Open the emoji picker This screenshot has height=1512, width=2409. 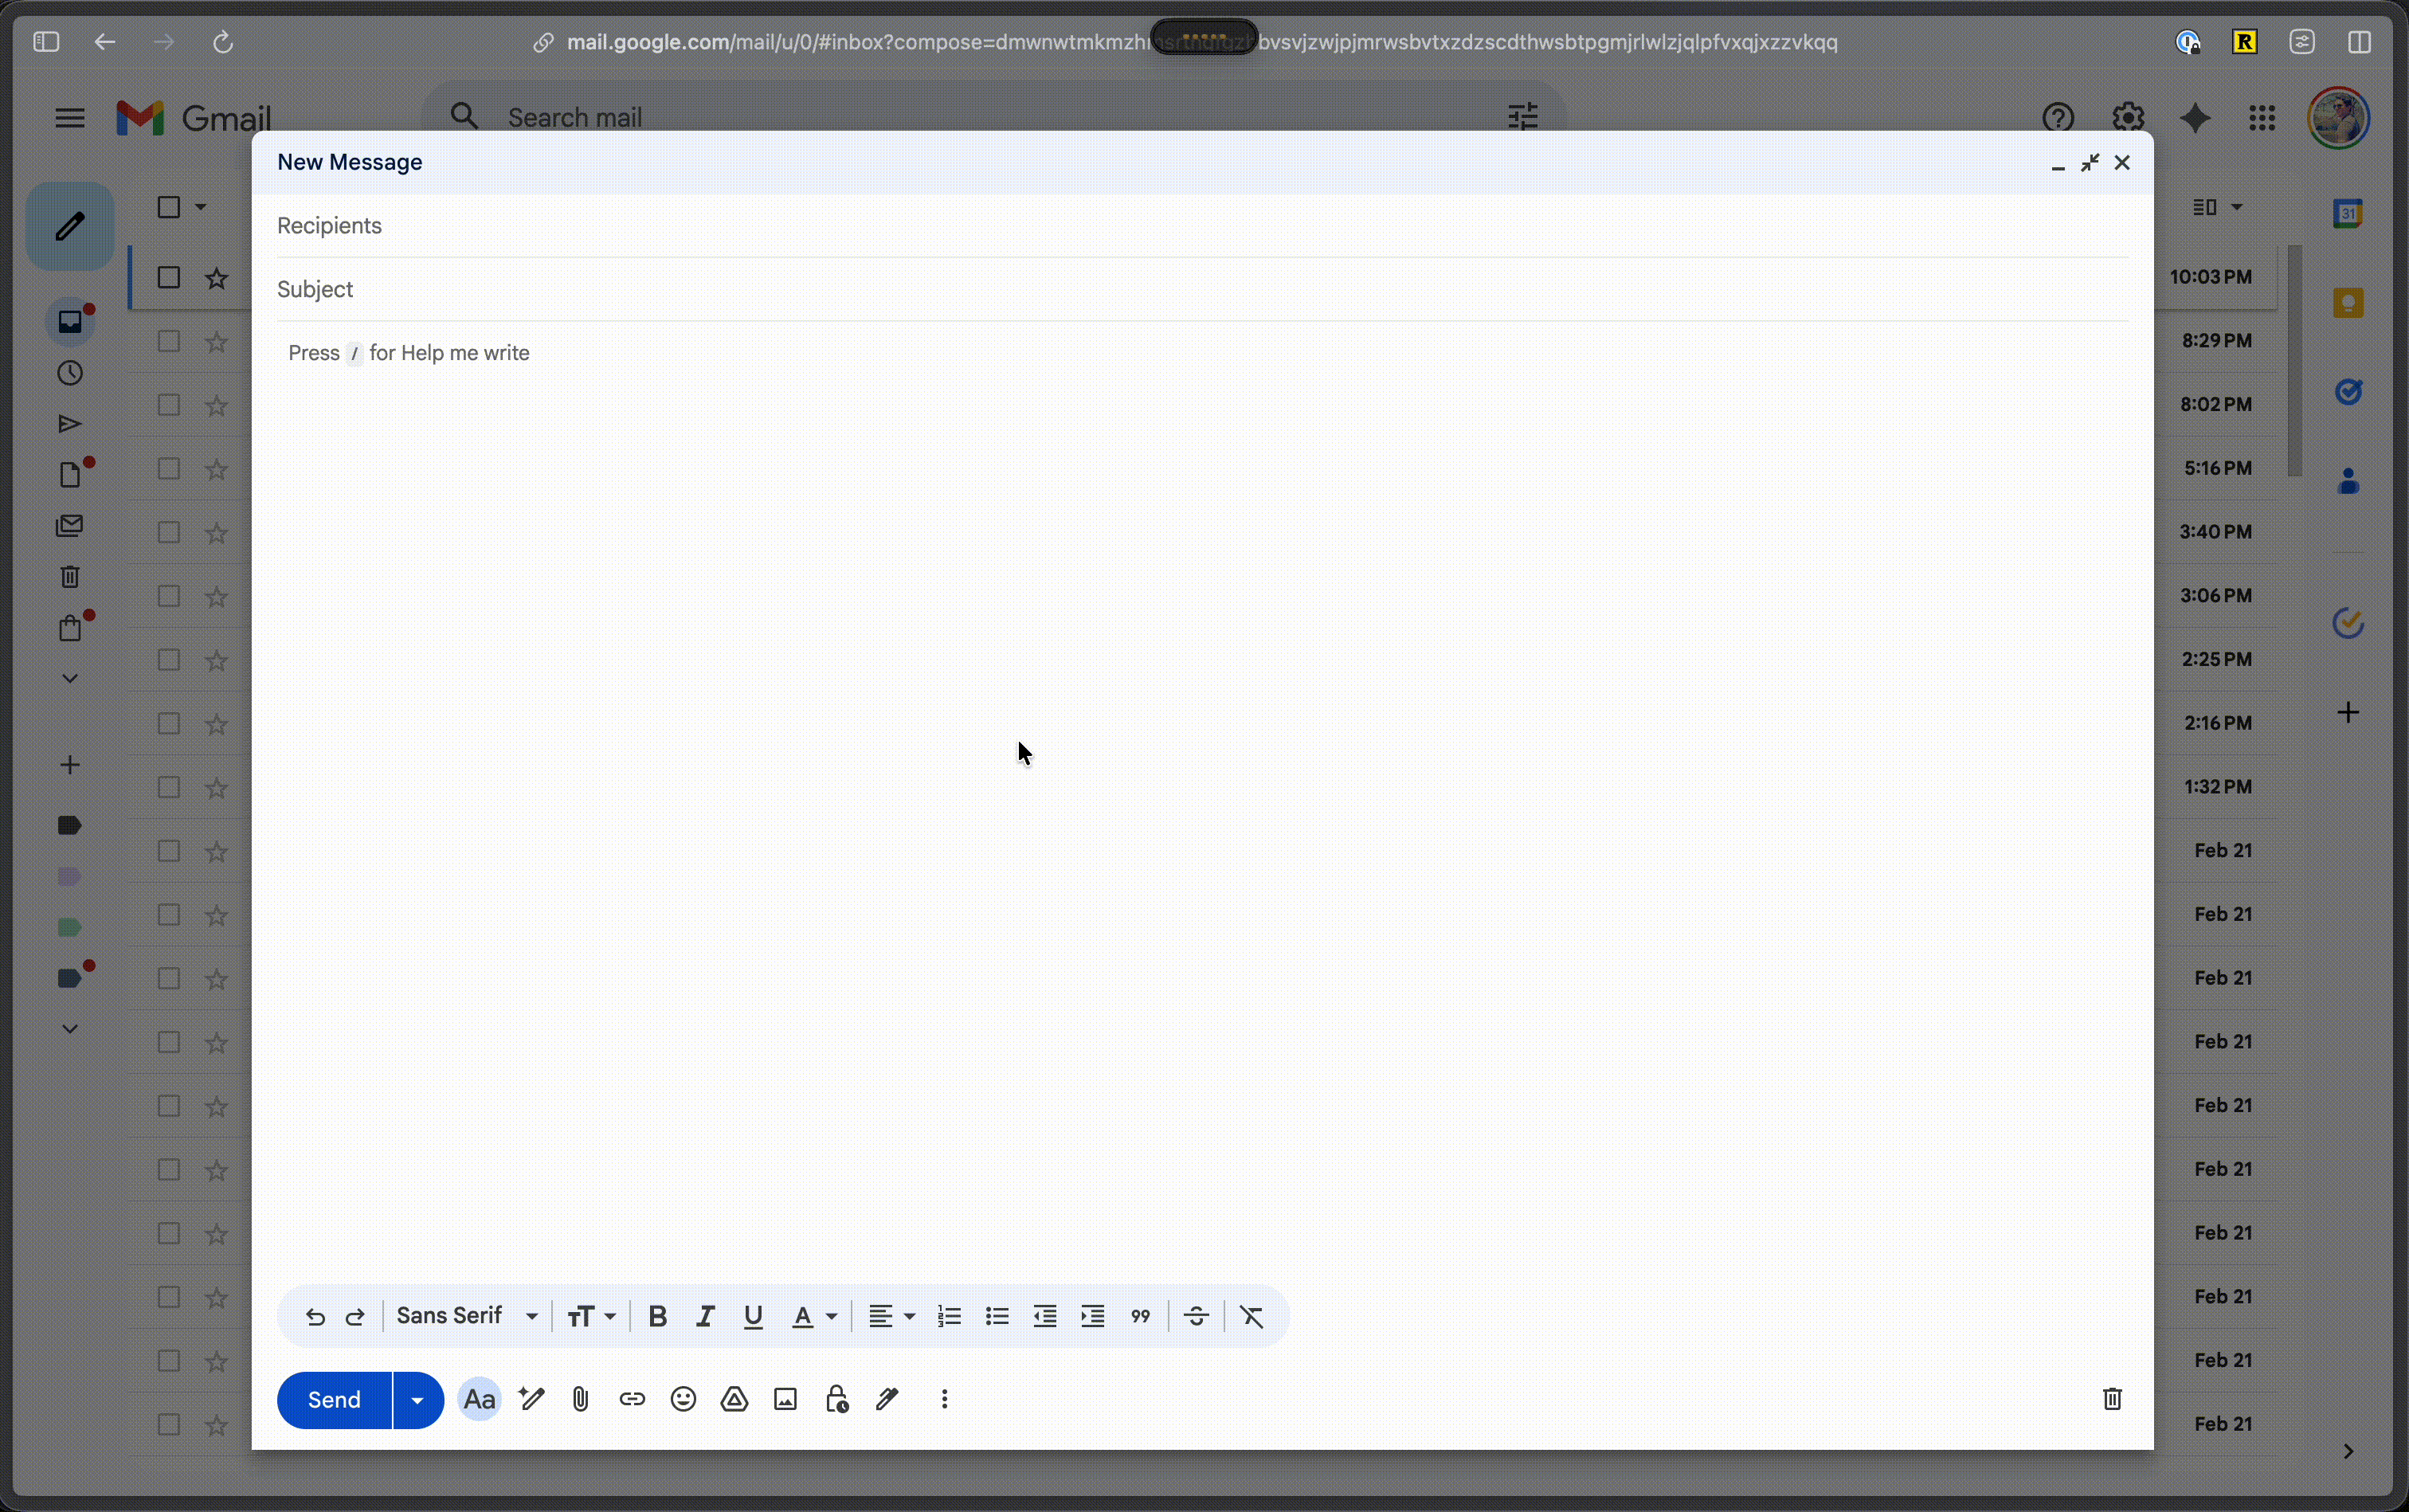[x=683, y=1399]
